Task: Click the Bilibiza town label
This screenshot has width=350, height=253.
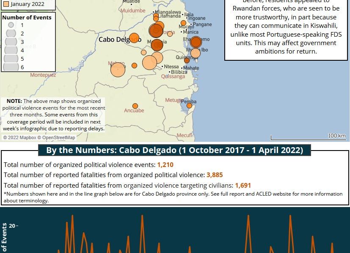Action: click(179, 72)
